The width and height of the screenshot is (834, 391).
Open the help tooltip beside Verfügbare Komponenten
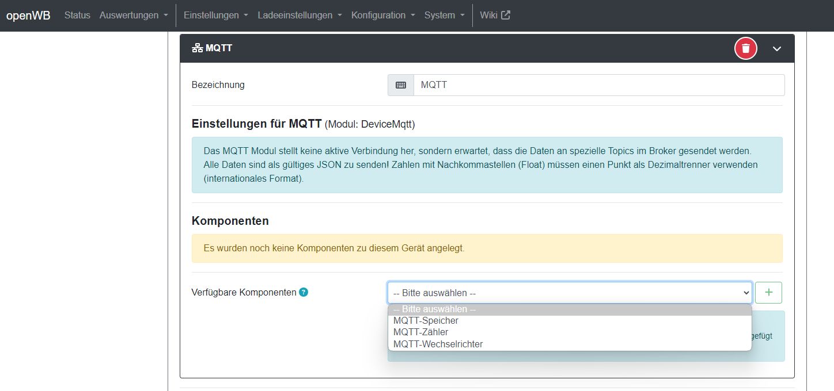(x=302, y=292)
